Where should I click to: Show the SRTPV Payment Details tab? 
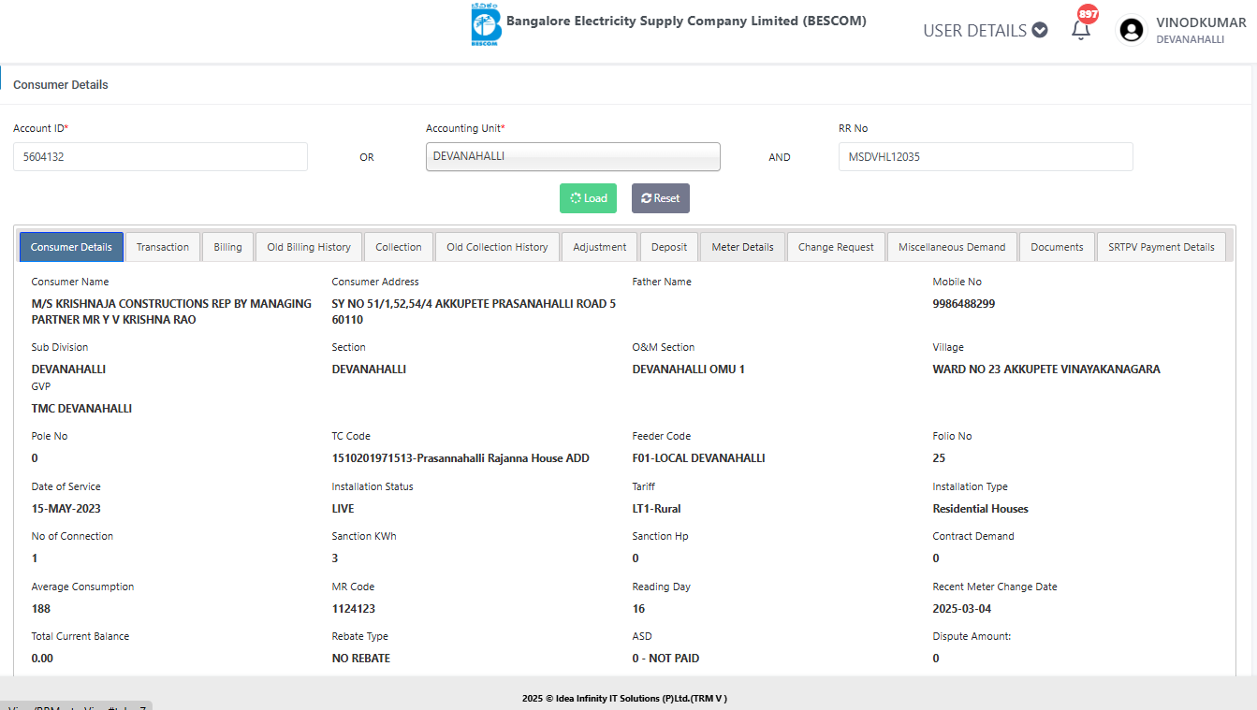pyautogui.click(x=1161, y=247)
